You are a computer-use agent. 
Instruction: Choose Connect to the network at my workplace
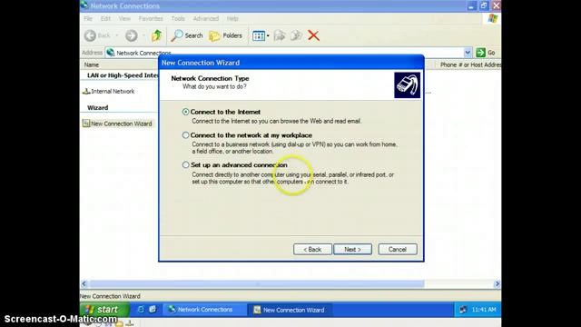tap(185, 135)
